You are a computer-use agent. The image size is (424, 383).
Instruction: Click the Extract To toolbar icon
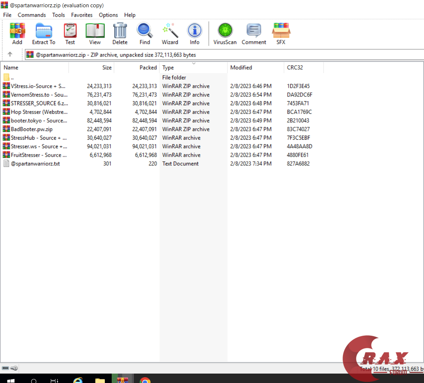click(44, 33)
